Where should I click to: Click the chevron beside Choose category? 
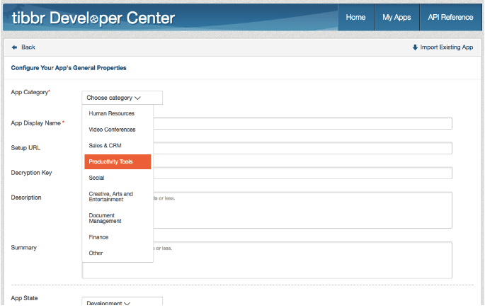137,98
